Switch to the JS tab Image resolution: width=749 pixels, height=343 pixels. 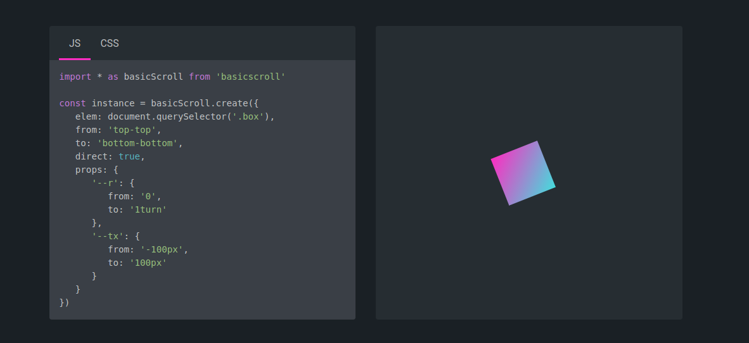pos(75,44)
